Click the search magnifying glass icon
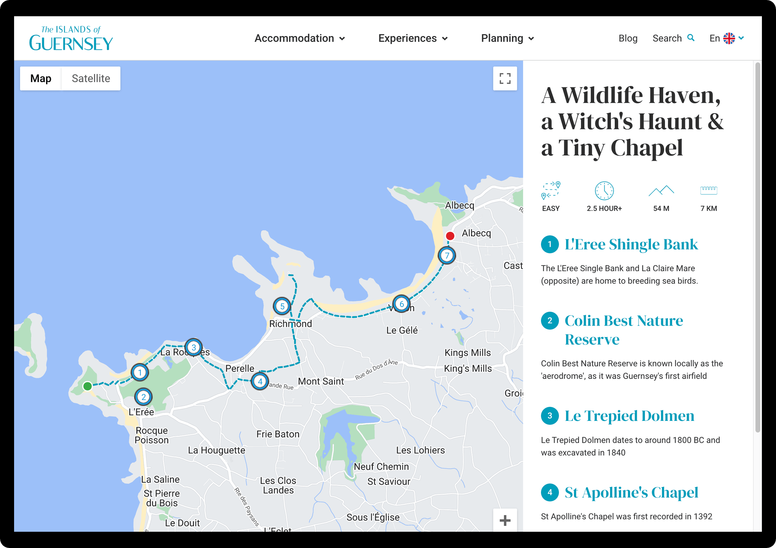 691,38
